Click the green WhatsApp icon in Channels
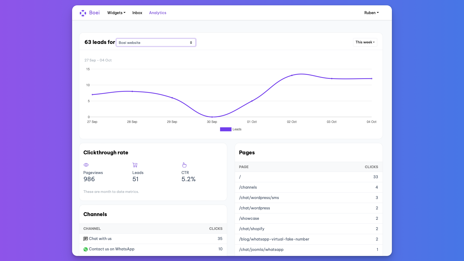The height and width of the screenshot is (261, 464). (x=86, y=249)
